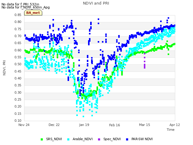Click the BA_met annotation label
Screen dimensions: 193x145
(x=33, y=13)
